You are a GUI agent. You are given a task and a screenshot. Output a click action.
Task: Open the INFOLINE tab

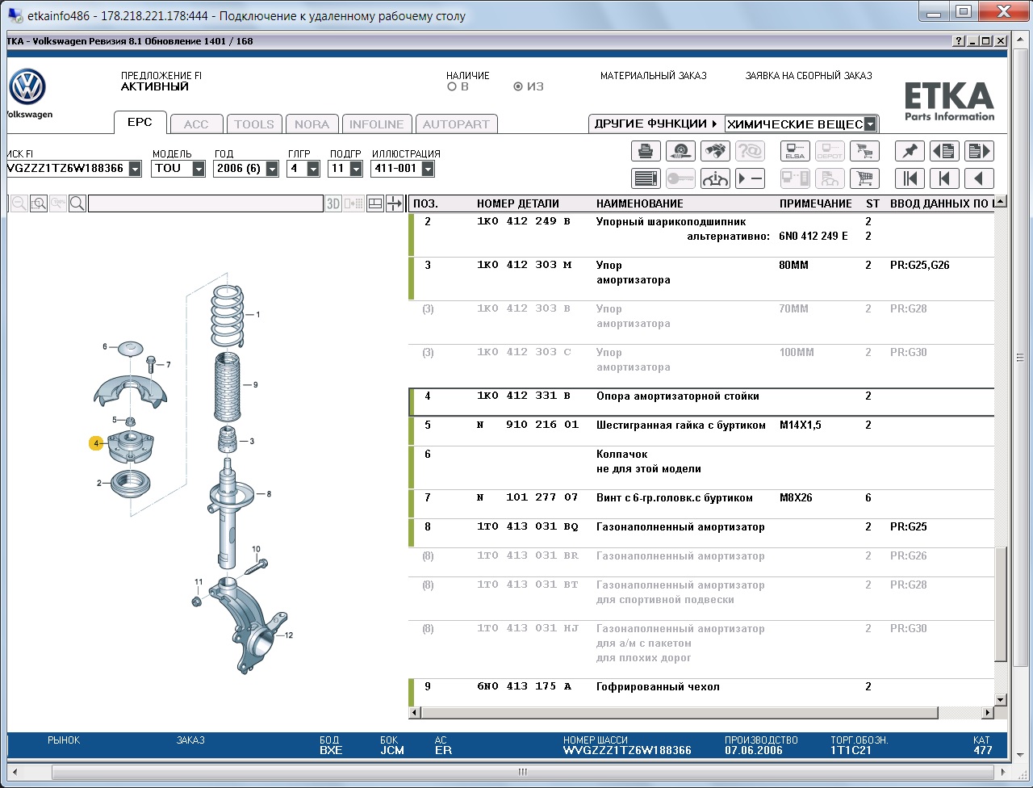376,124
